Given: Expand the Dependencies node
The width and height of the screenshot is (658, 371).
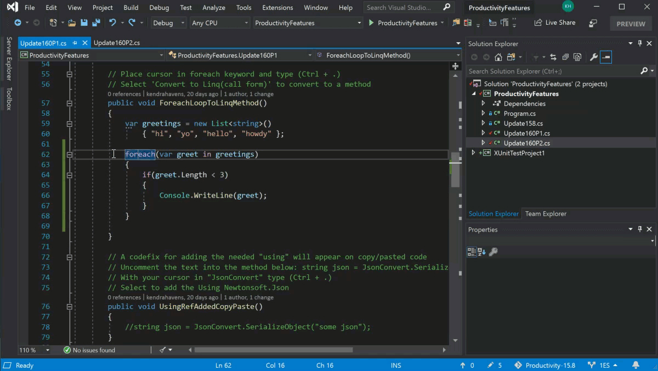Looking at the screenshot, I should 482,103.
